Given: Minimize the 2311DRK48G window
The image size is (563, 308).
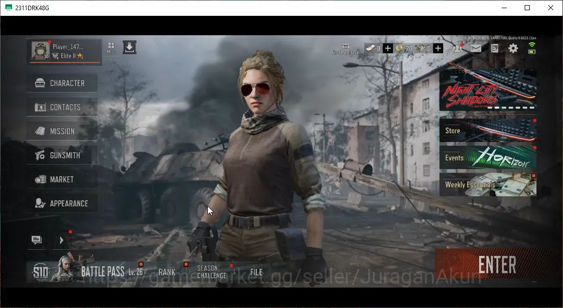Looking at the screenshot, I should (x=504, y=8).
